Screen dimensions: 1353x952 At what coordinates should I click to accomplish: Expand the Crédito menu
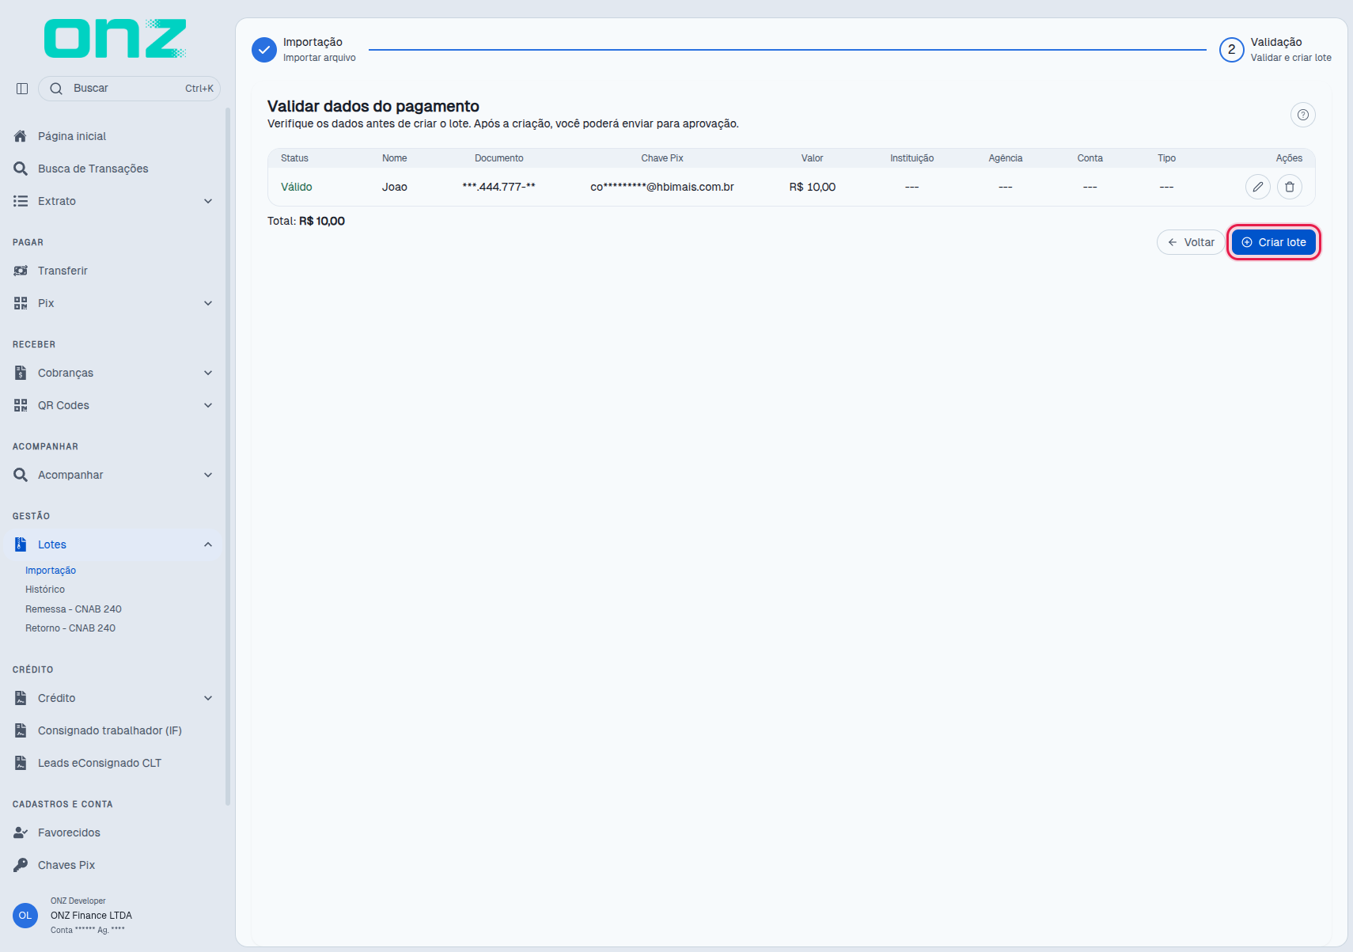click(x=208, y=698)
